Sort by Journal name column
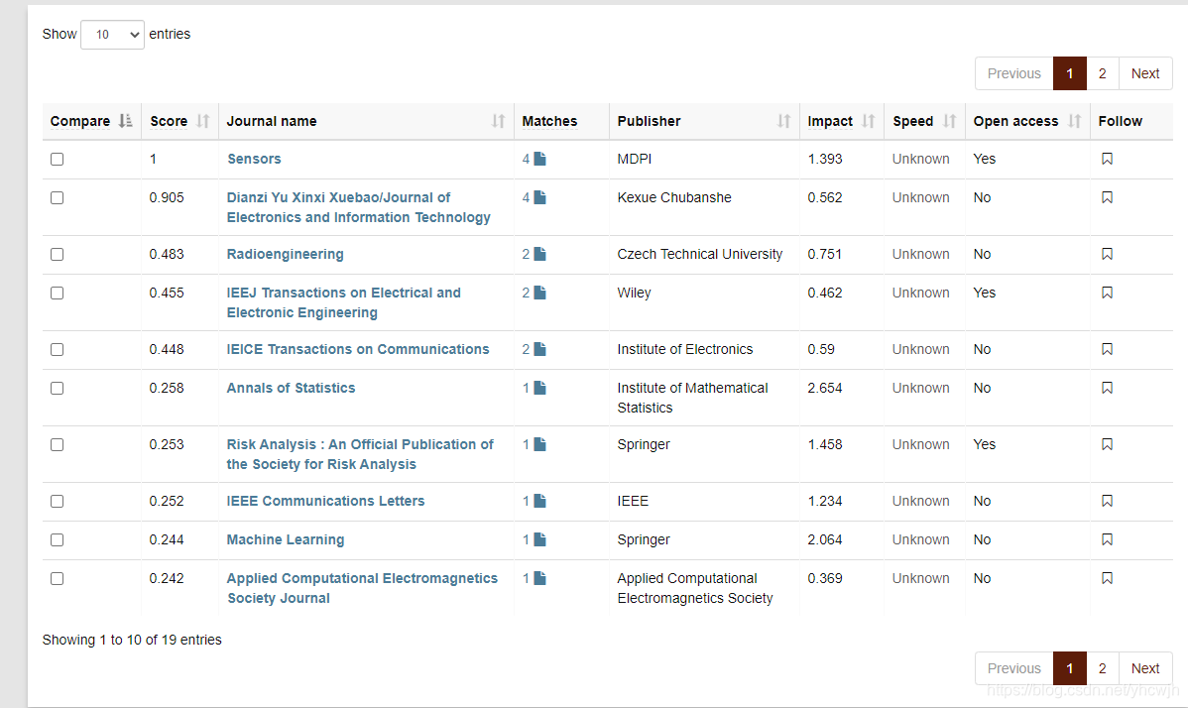Screen dimensions: 1188x708 click(366, 121)
